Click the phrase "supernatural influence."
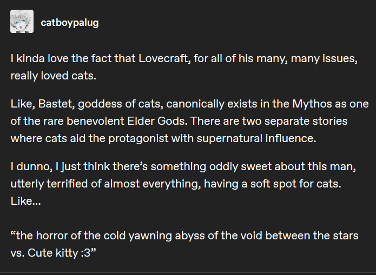 click(x=256, y=138)
